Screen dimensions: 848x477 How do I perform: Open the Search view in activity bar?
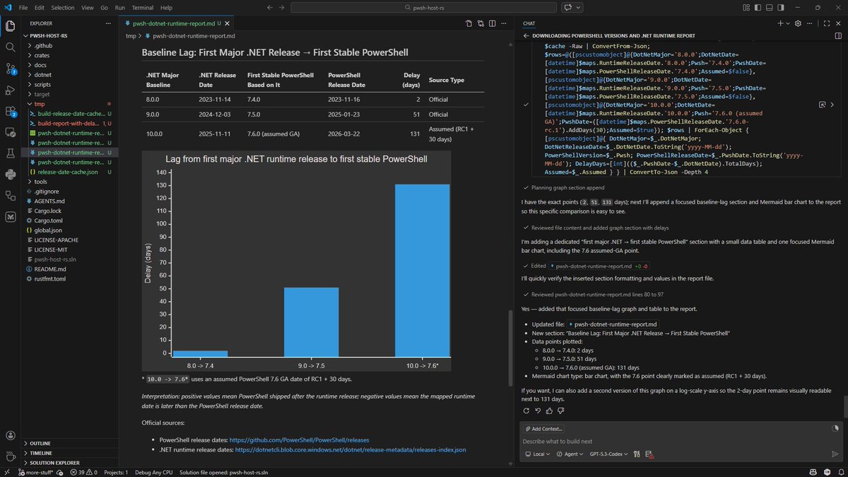pyautogui.click(x=11, y=47)
